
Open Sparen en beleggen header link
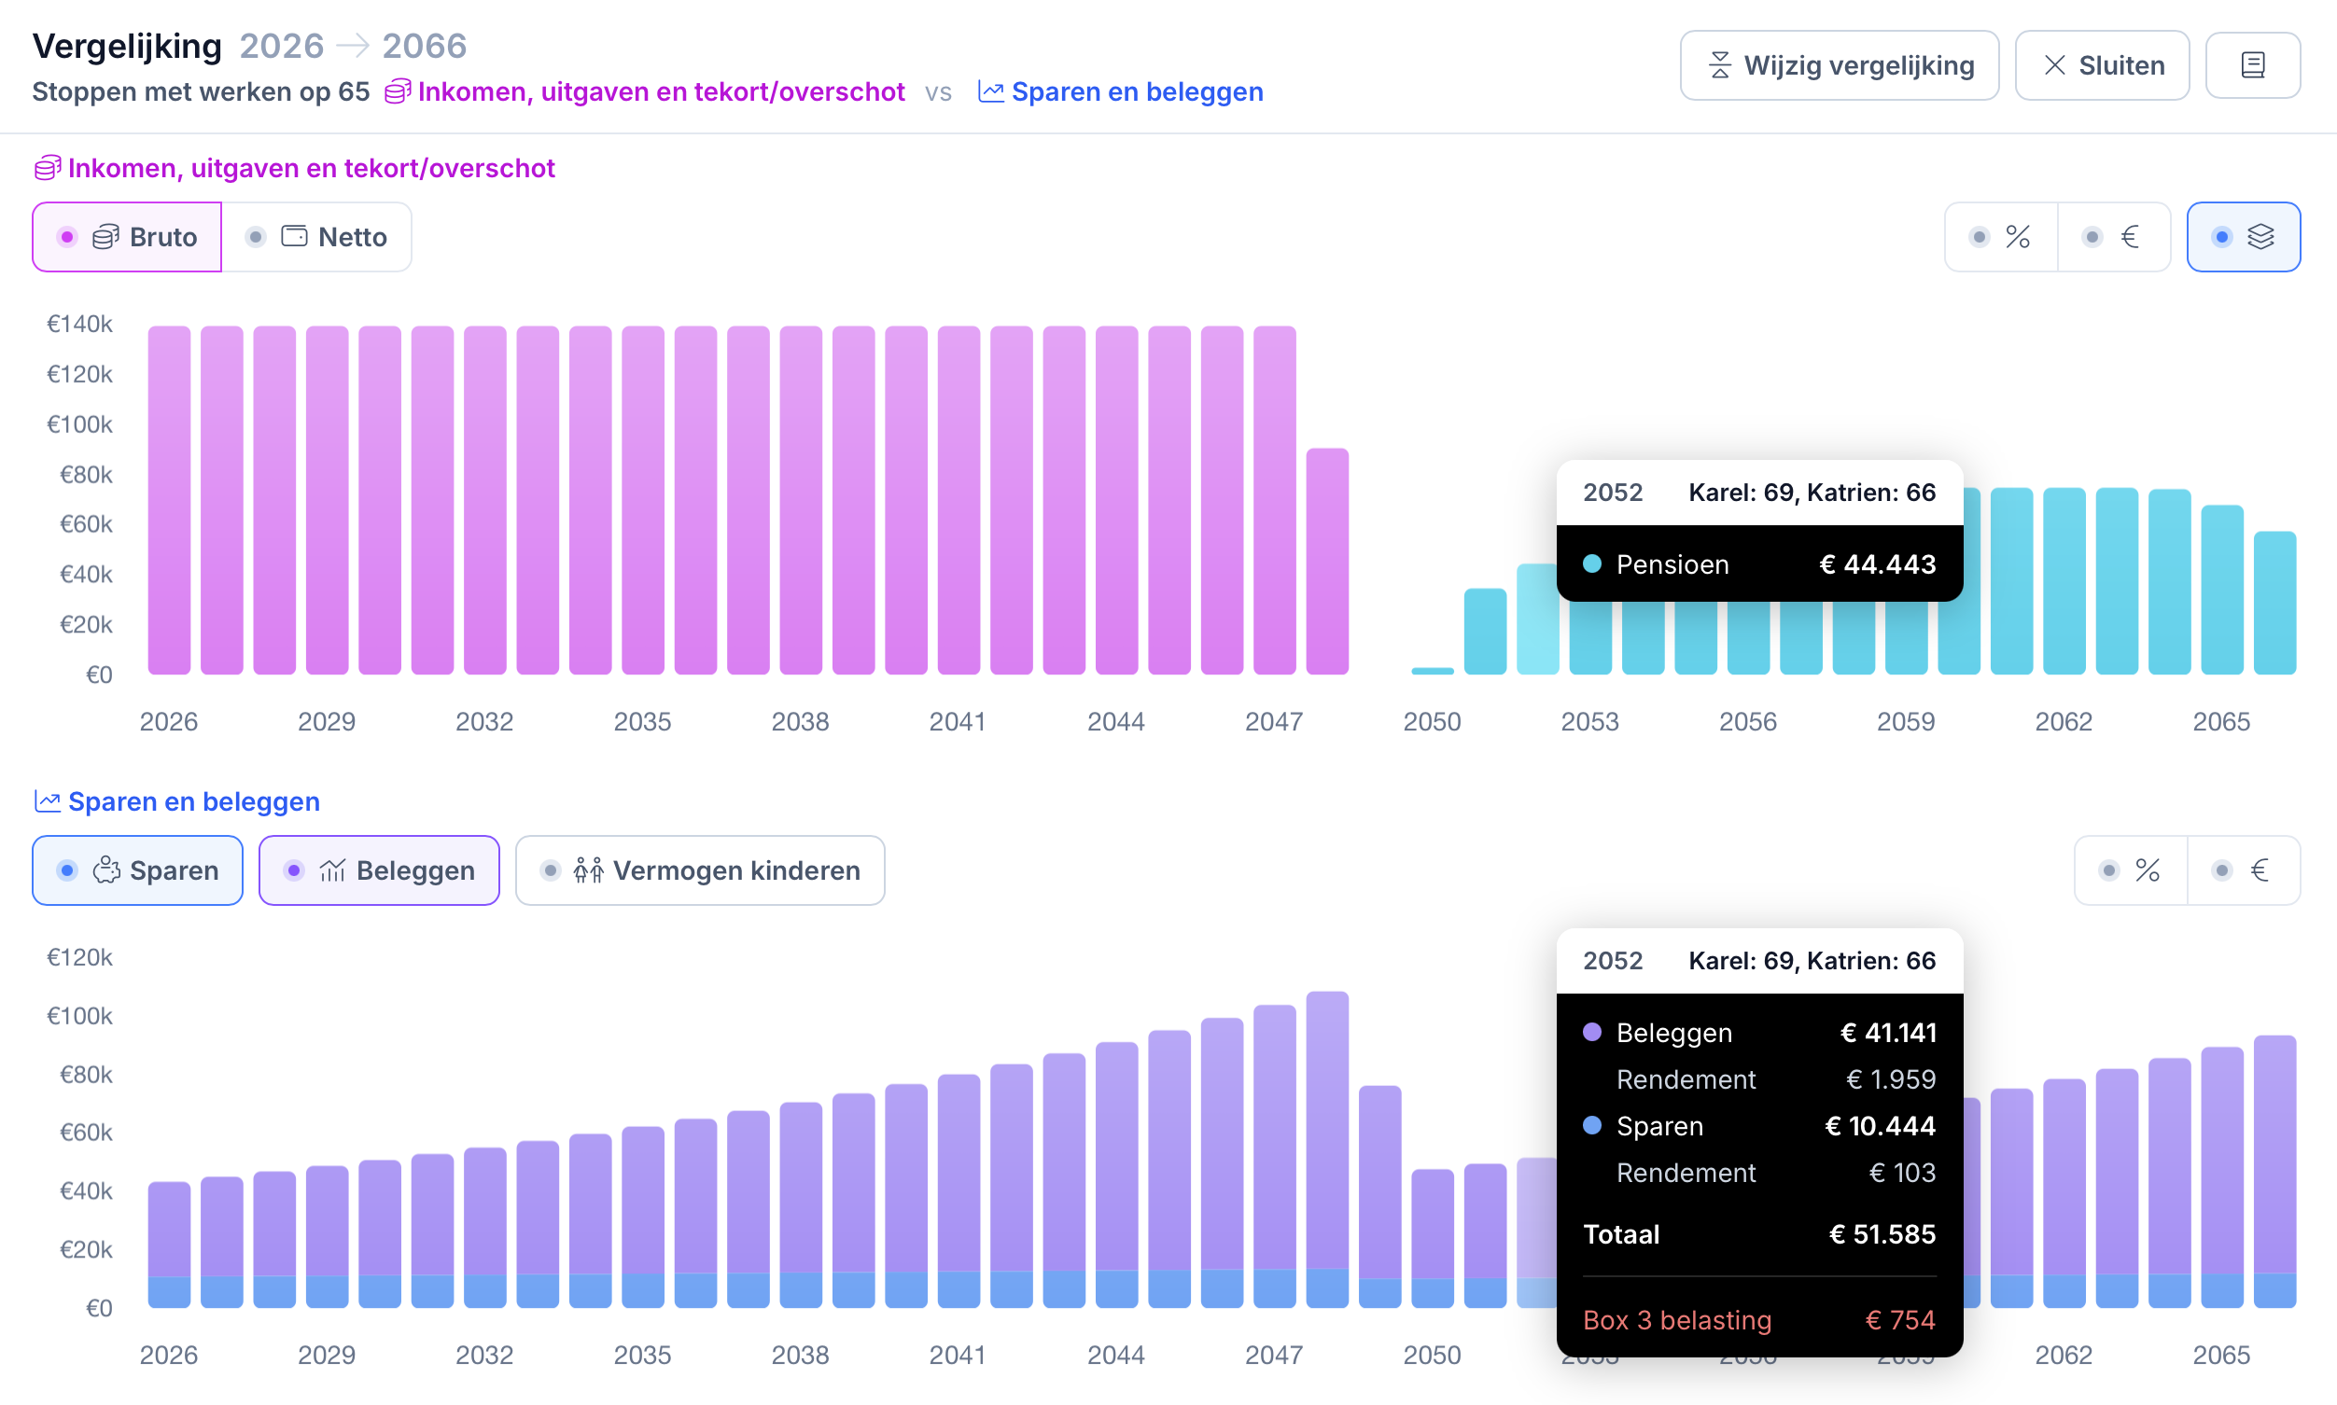[x=1120, y=91]
